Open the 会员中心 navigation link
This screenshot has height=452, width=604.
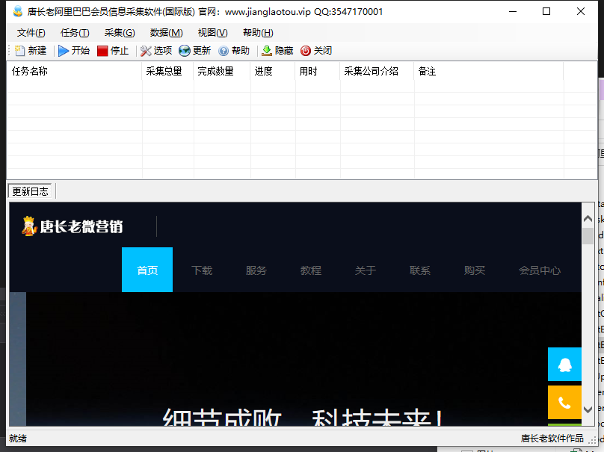[539, 270]
